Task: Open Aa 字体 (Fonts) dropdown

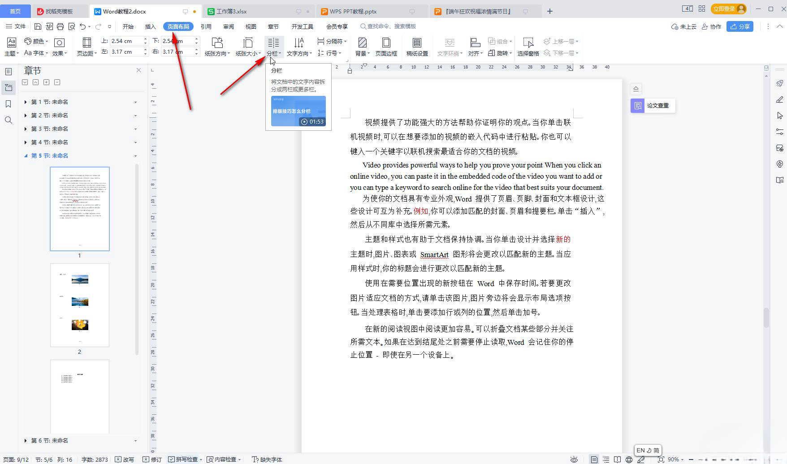Action: (x=36, y=53)
